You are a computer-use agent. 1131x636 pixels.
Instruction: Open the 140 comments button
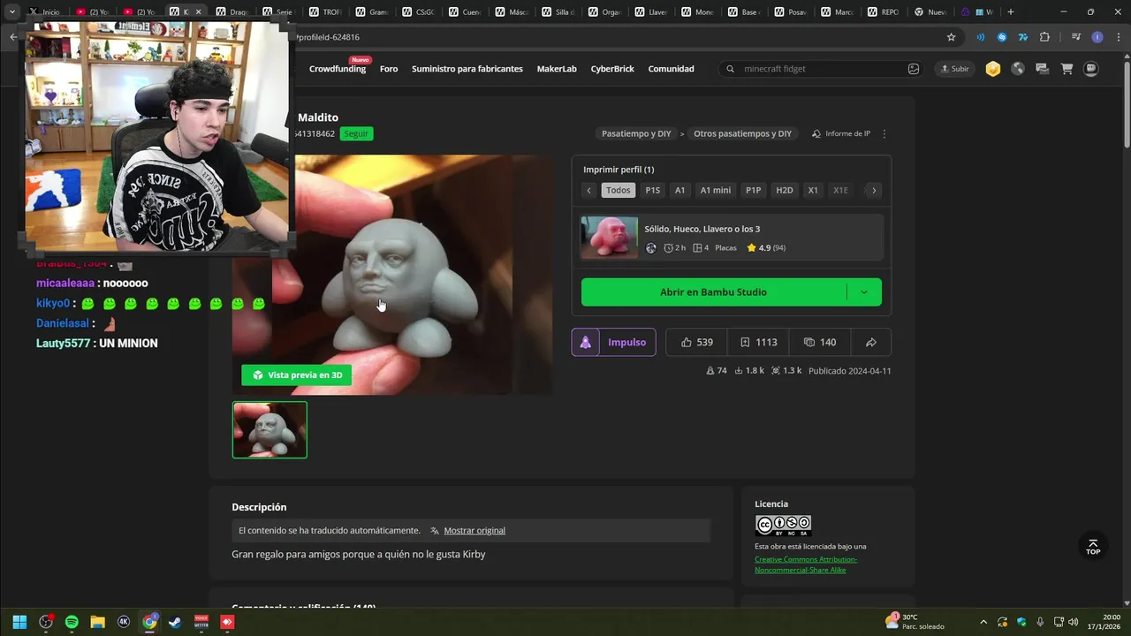coord(820,343)
